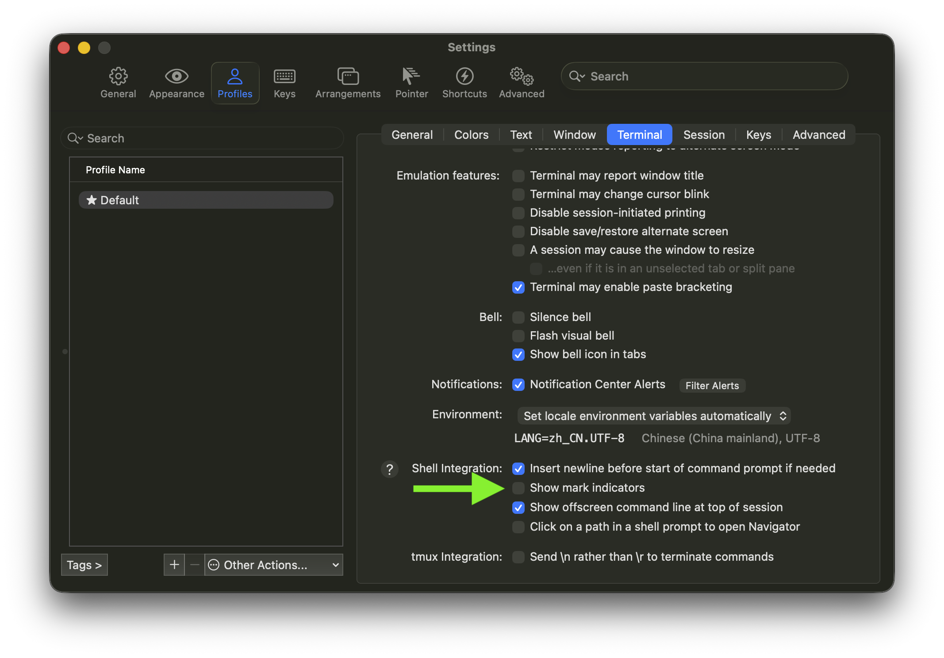Toggle Silence bell checkbox
Image resolution: width=944 pixels, height=658 pixels.
tap(518, 318)
